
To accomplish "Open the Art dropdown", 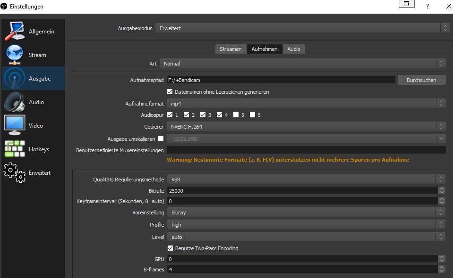I will click(x=302, y=64).
